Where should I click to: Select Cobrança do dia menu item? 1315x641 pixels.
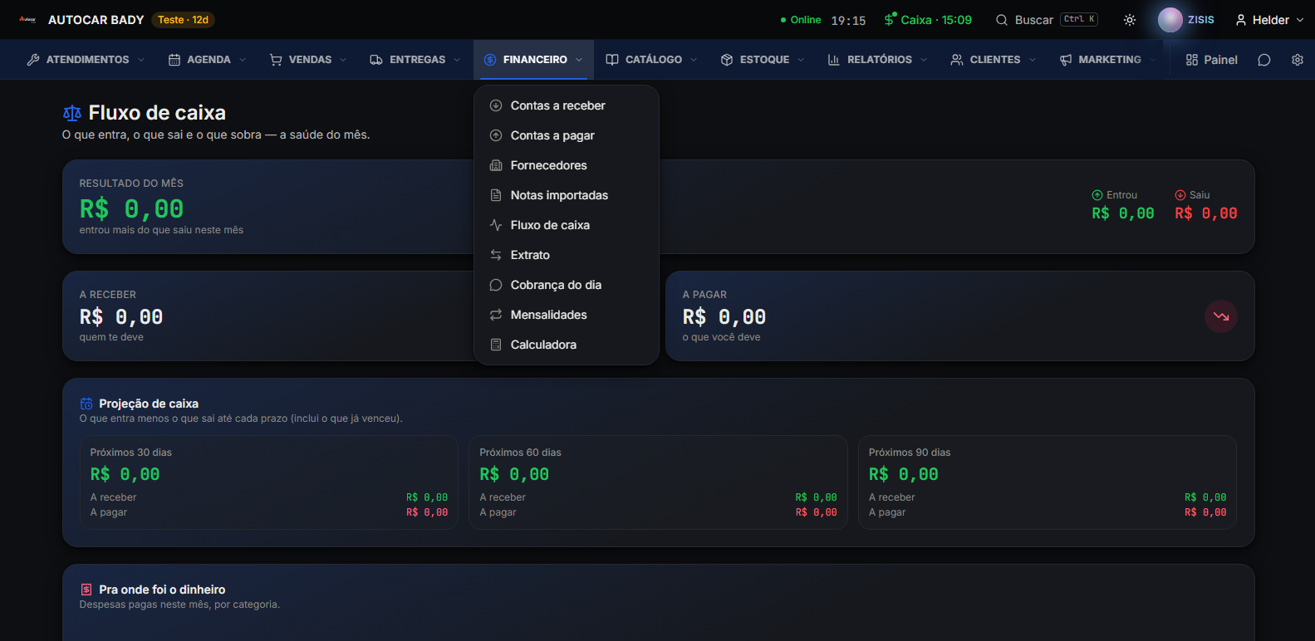[567, 285]
